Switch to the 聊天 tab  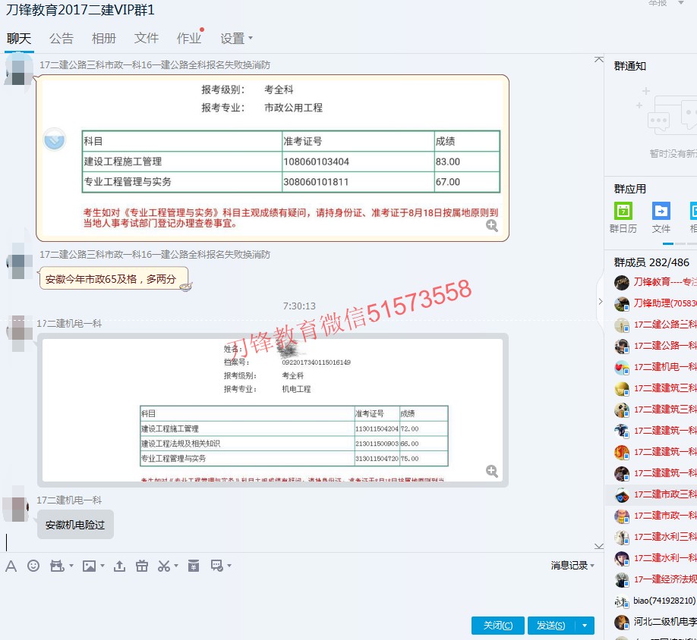pyautogui.click(x=19, y=39)
